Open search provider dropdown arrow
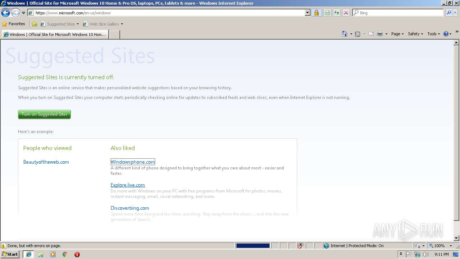This screenshot has height=259, width=460. (x=455, y=13)
